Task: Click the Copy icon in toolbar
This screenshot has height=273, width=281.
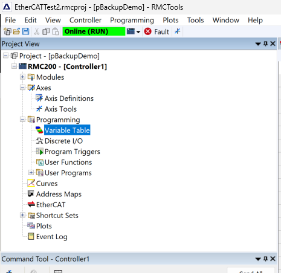Action: click(x=46, y=31)
